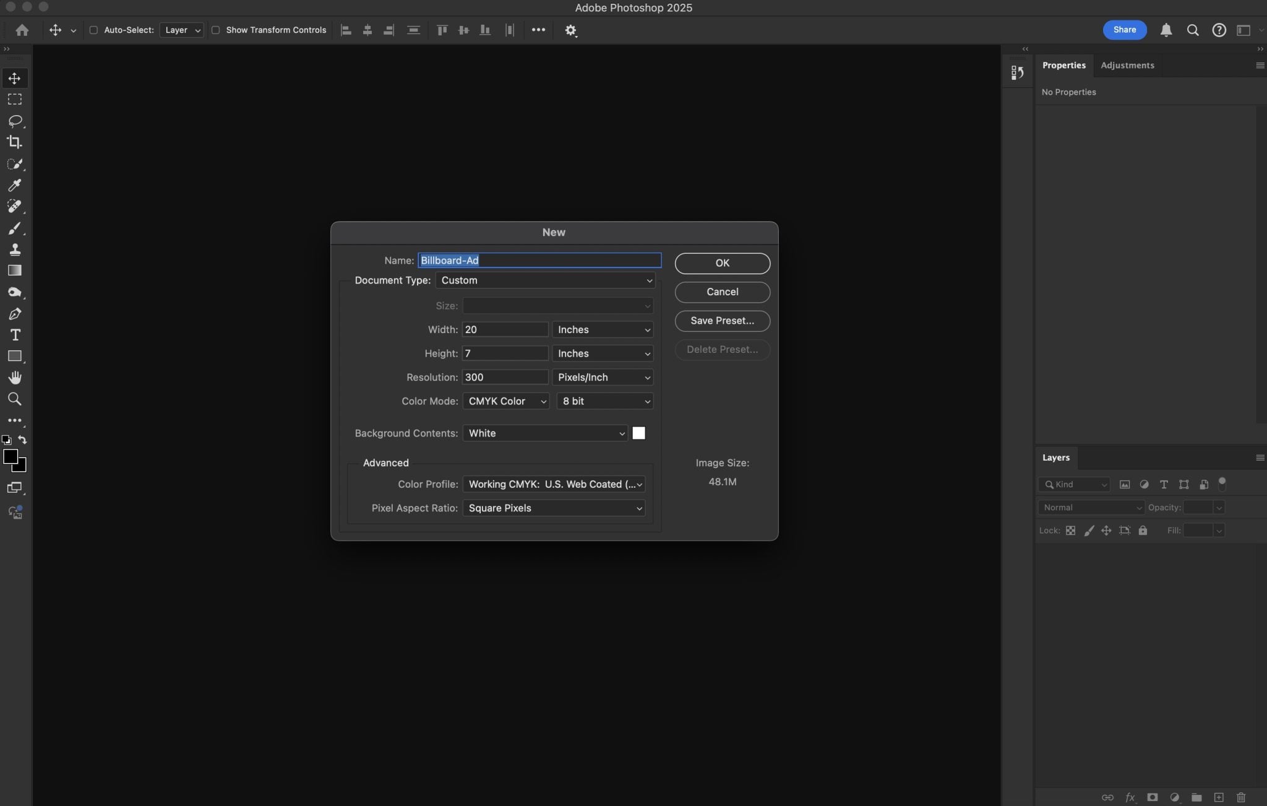Open the Color Mode dropdown
The image size is (1267, 806).
505,401
